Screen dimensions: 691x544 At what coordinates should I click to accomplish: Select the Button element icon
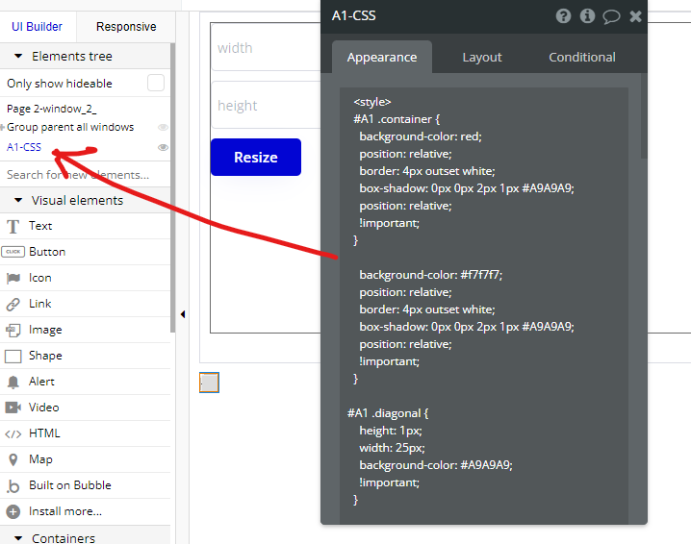[13, 252]
